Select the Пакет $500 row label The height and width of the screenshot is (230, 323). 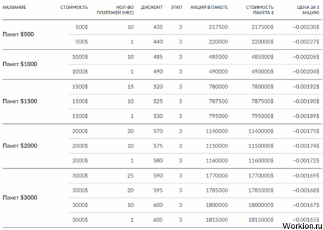pyautogui.click(x=18, y=34)
